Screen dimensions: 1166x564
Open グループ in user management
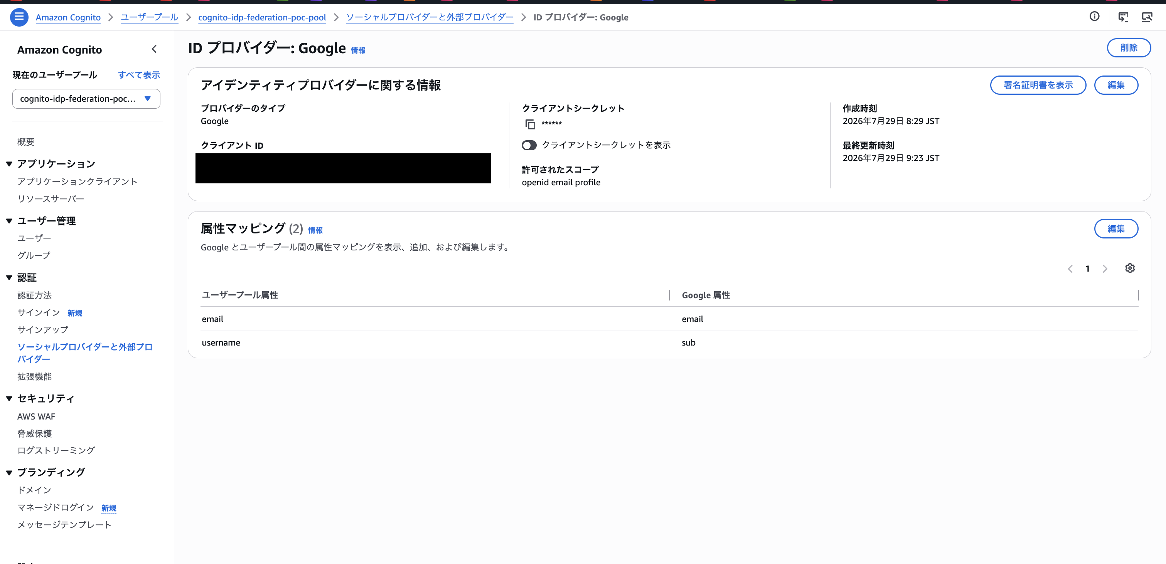pyautogui.click(x=34, y=255)
